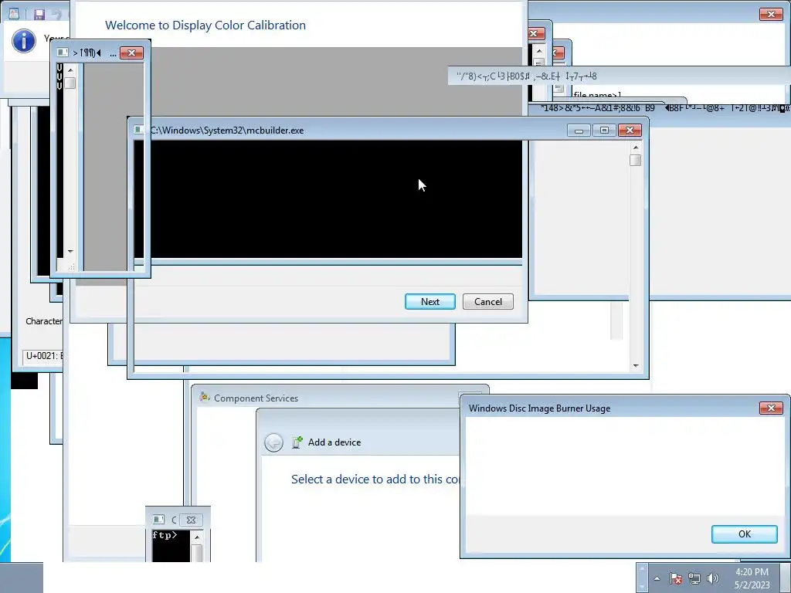This screenshot has width=791, height=593.
Task: Close the mcbuilder.exe console window
Action: coord(630,130)
